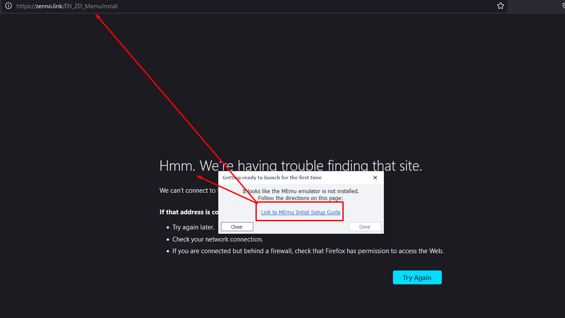Viewport: 565px width, 318px height.
Task: Click the "Try again later." bullet text
Action: (x=193, y=227)
